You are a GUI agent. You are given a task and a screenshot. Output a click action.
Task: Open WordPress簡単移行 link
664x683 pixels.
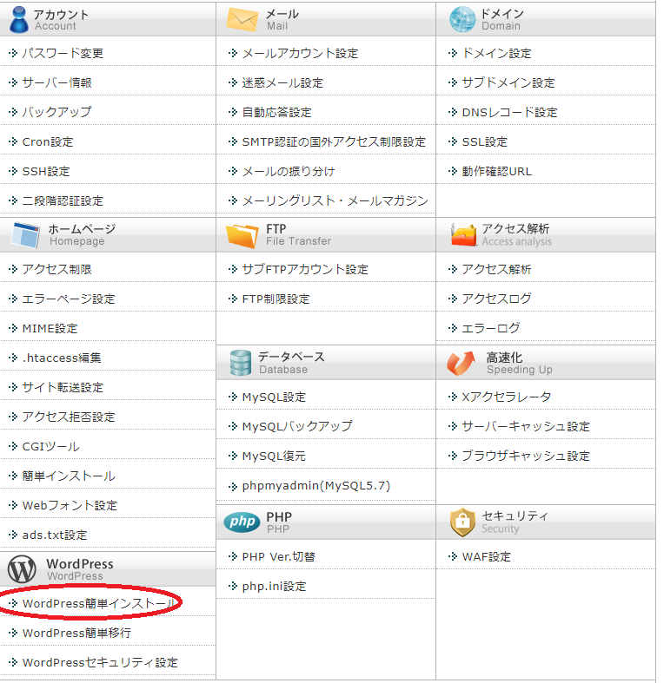76,633
